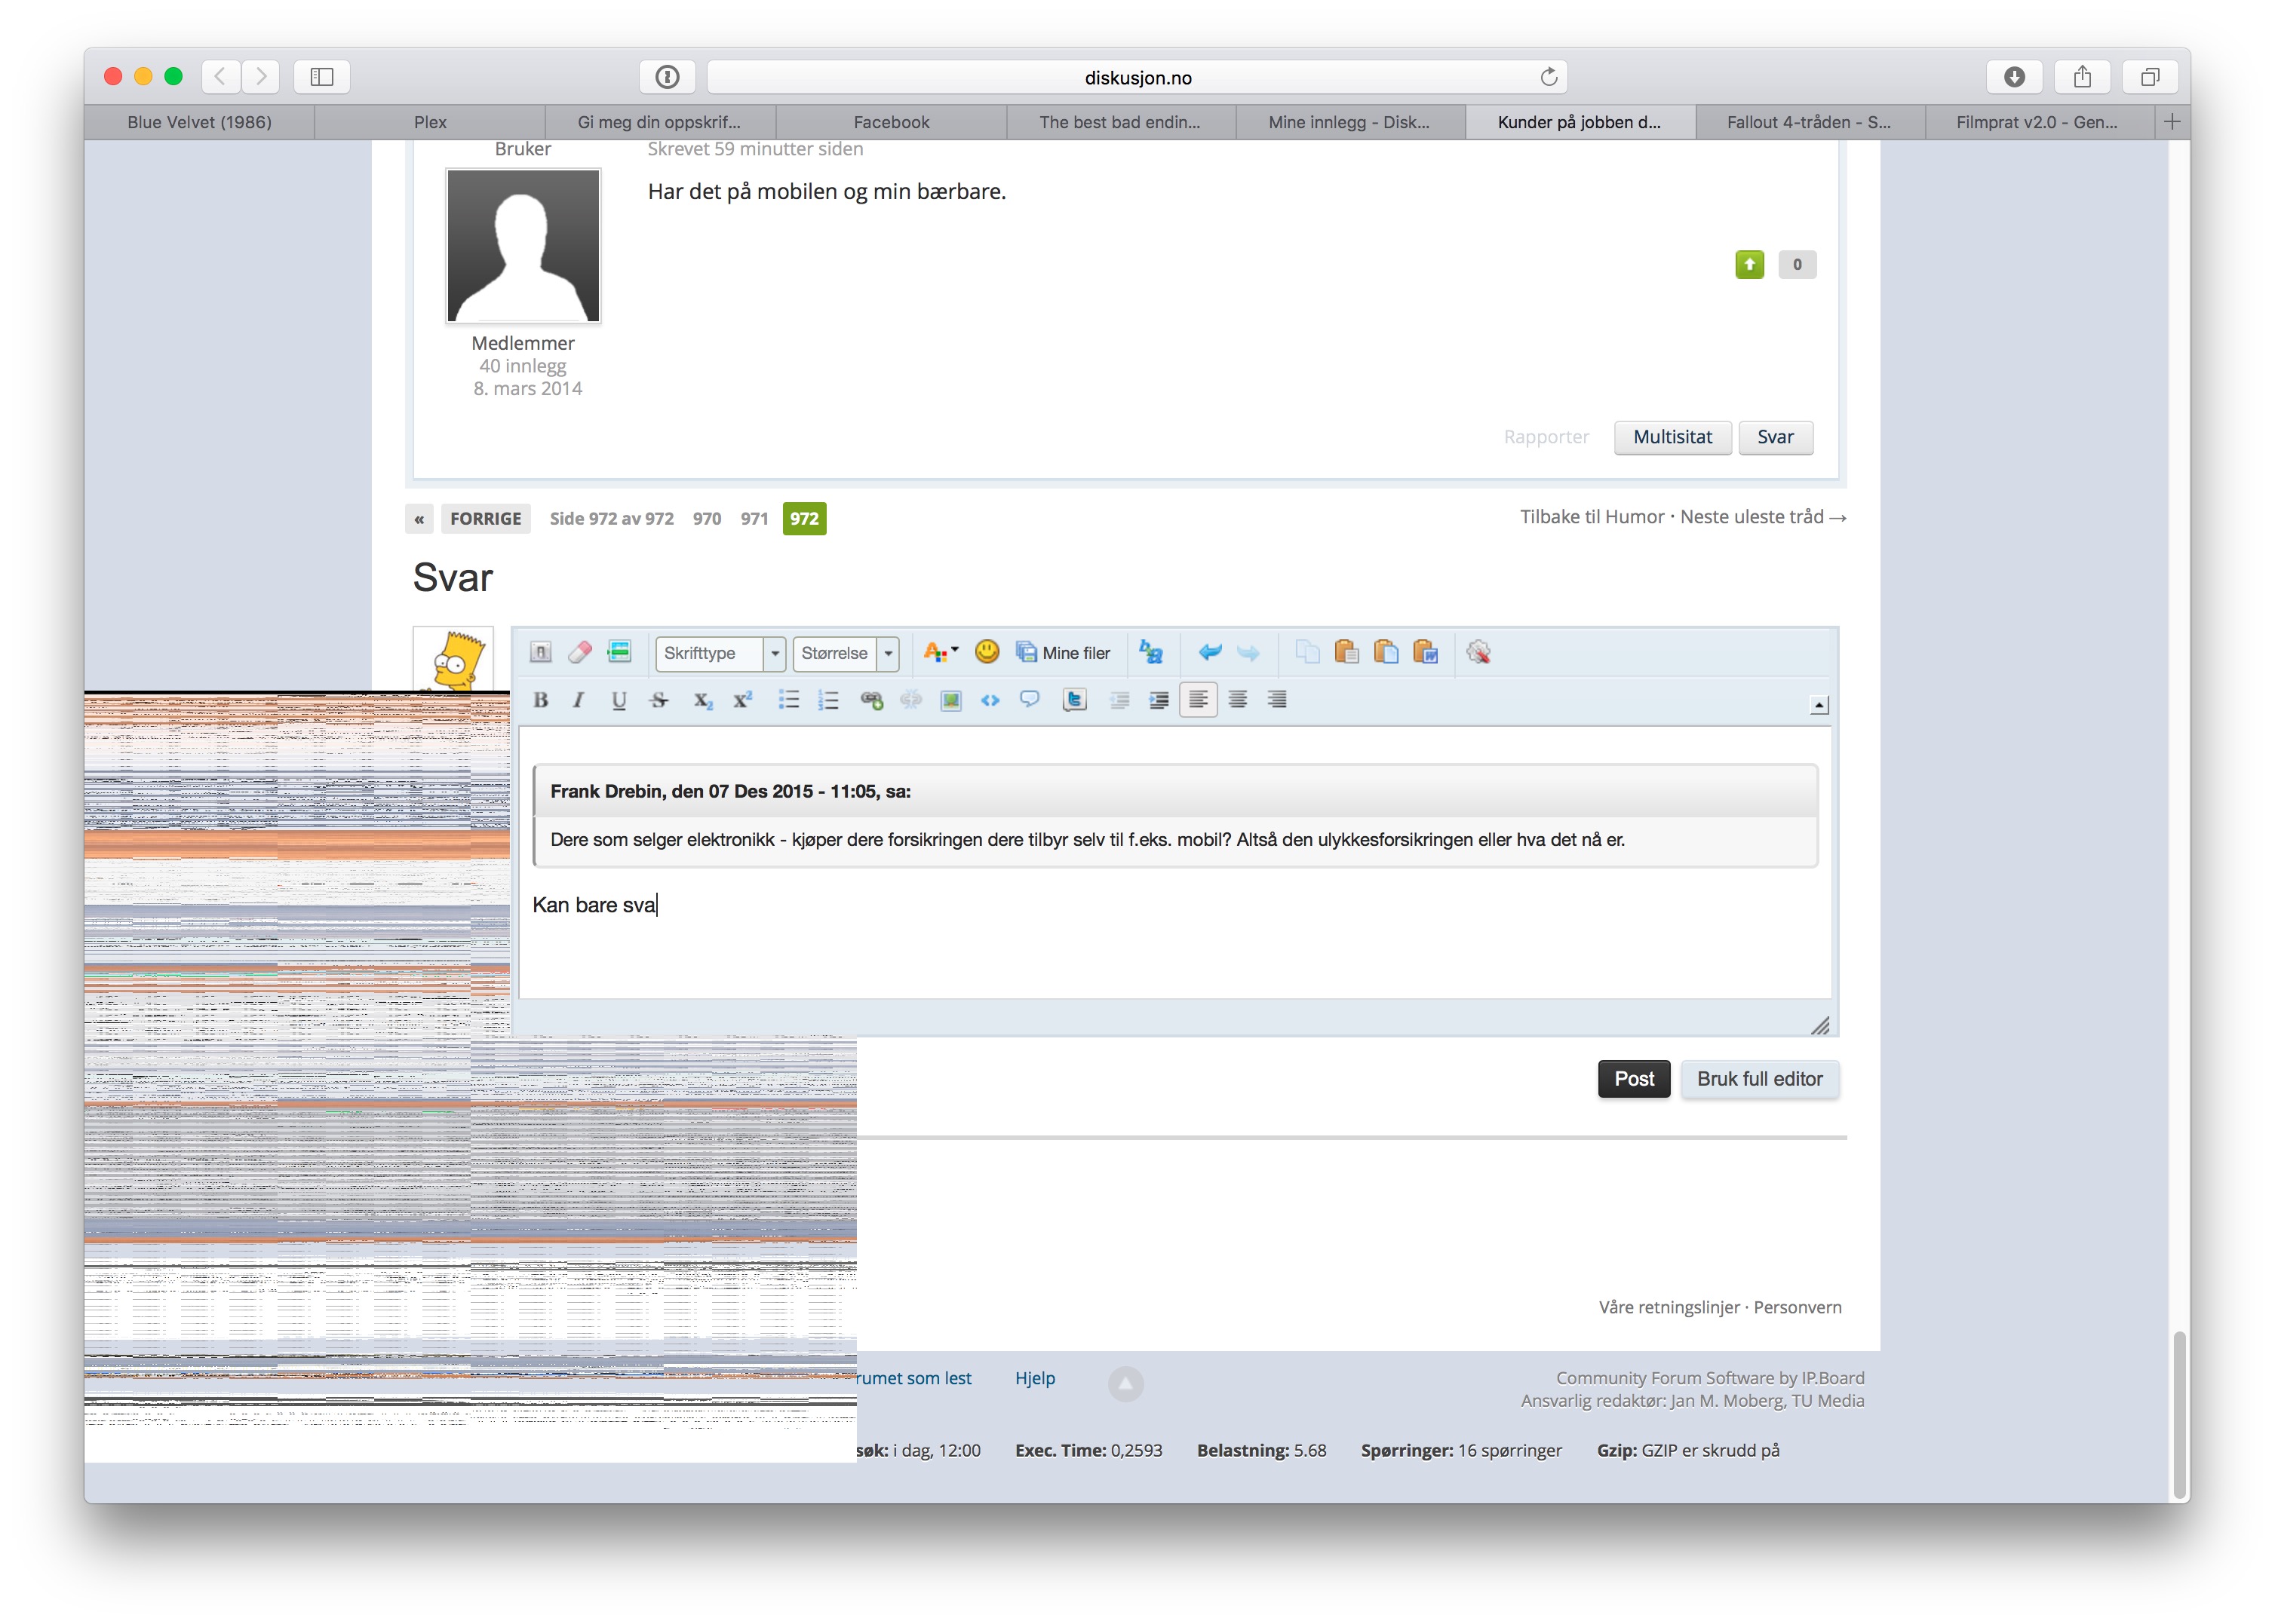Apply superscript formatting
The image size is (2275, 1624).
(742, 700)
